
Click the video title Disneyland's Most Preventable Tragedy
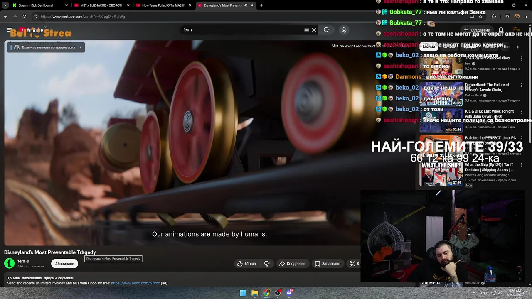(50, 252)
